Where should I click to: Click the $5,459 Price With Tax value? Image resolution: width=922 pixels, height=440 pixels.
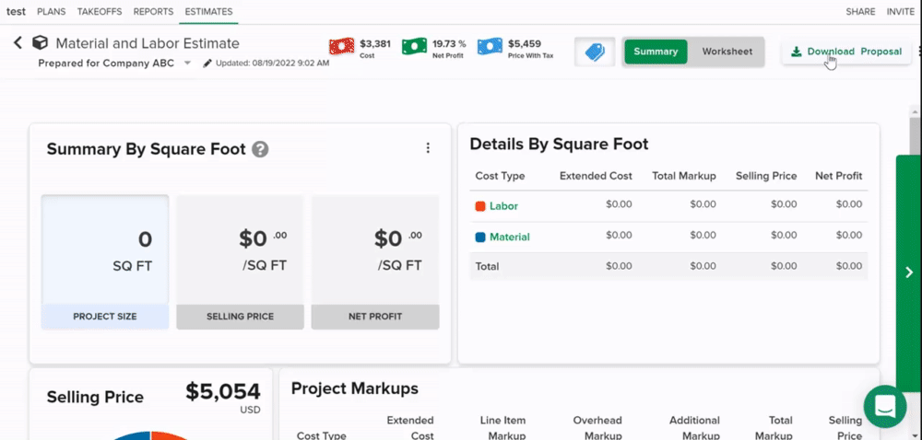[x=525, y=43]
